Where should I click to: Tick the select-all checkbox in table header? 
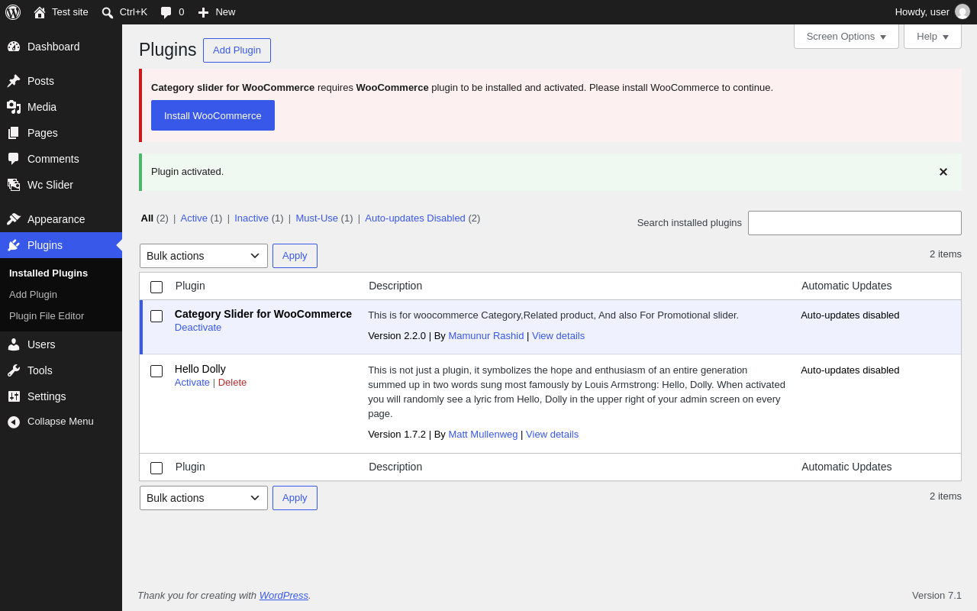pos(156,287)
